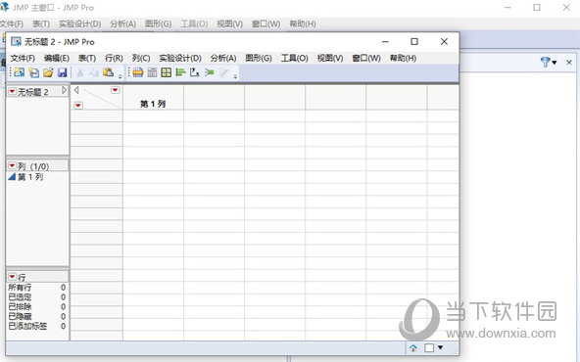This screenshot has width=580, height=362.
Task: Click the filter funnel icon in main window
Action: tap(546, 62)
